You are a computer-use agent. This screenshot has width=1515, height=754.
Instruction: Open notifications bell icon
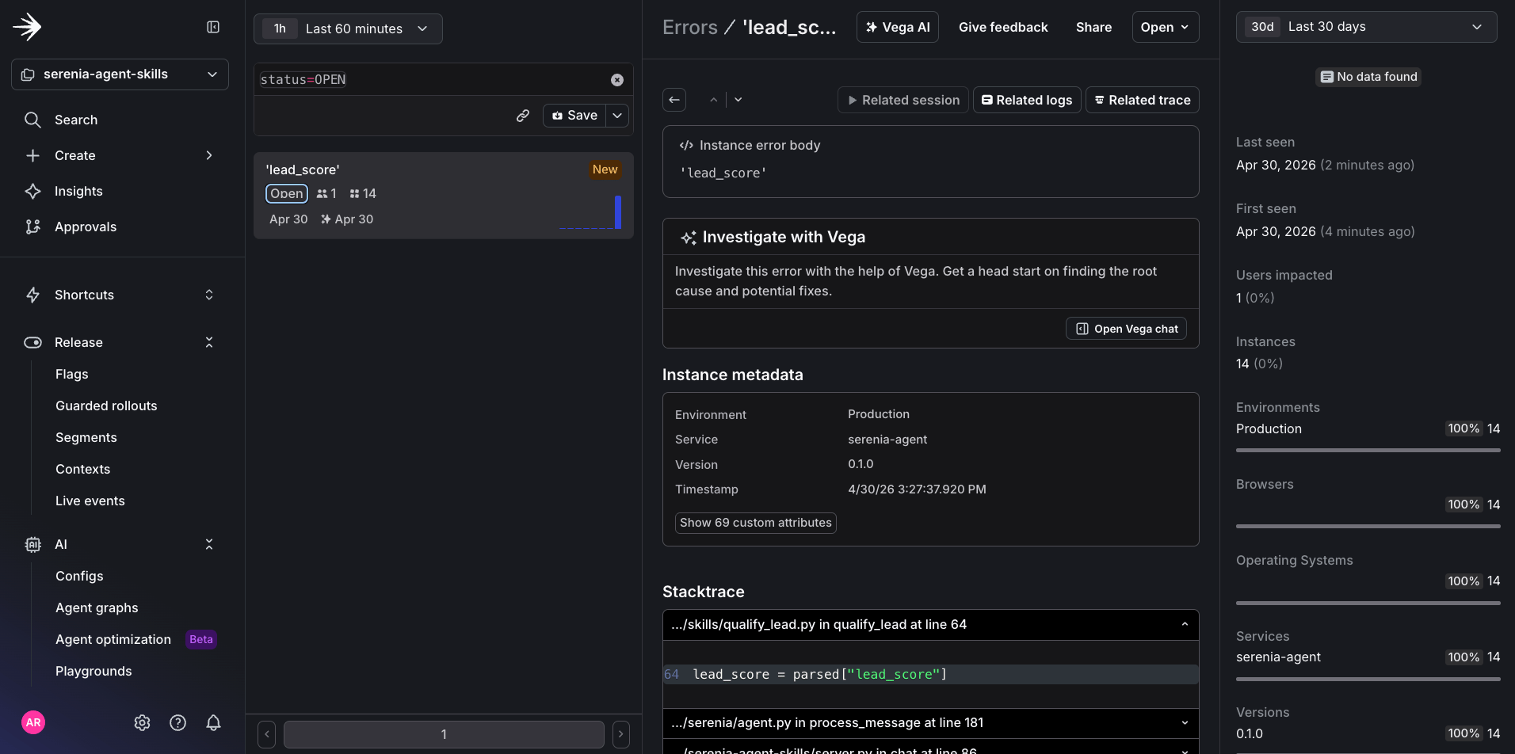click(x=214, y=722)
